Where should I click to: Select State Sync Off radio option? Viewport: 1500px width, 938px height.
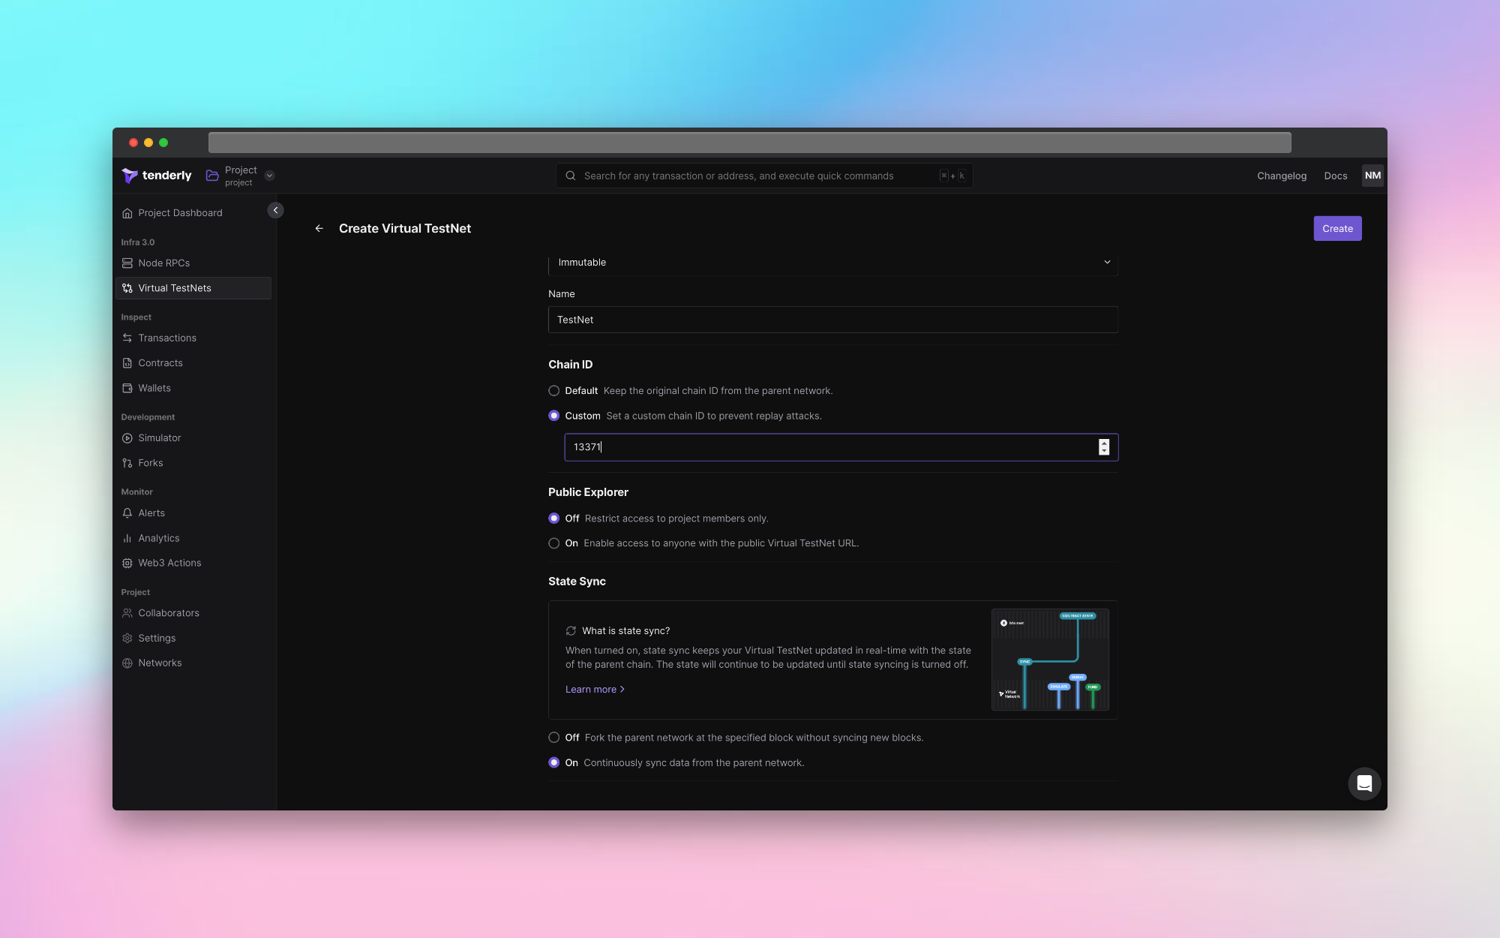(554, 738)
